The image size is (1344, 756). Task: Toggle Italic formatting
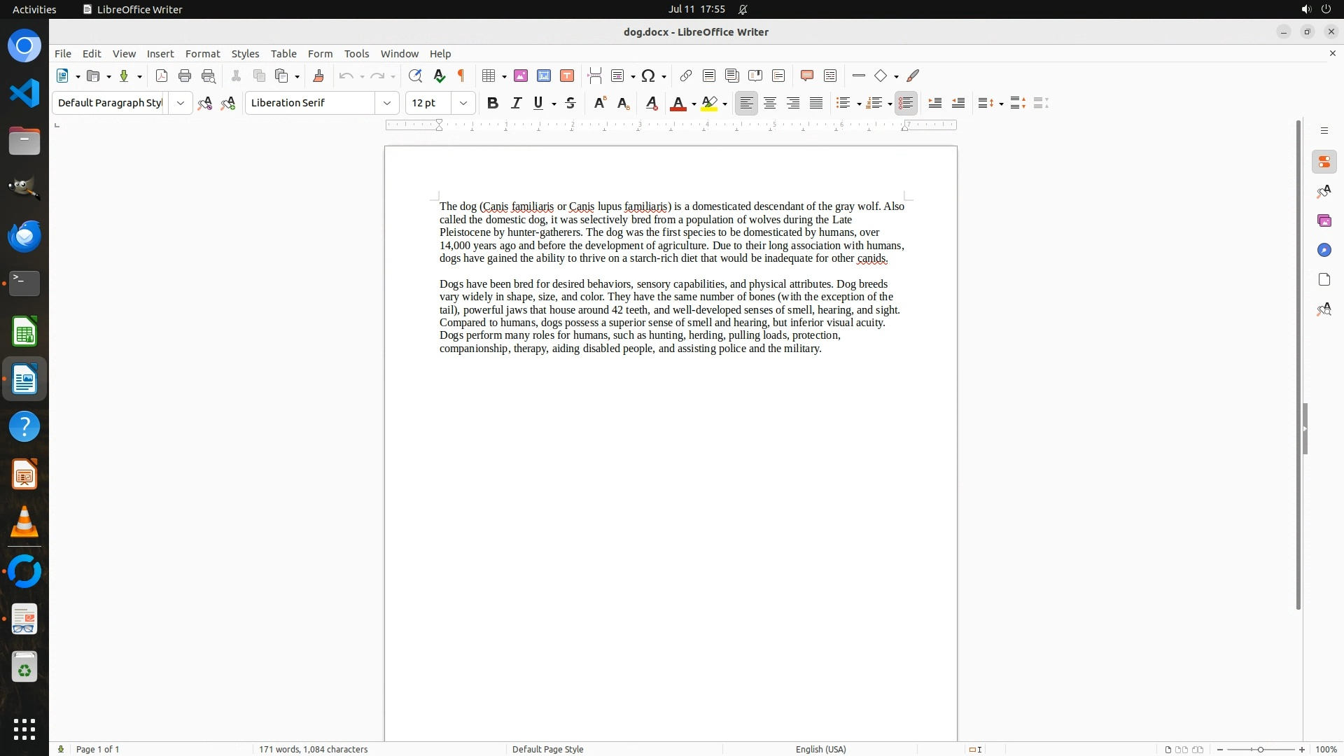[x=516, y=103]
